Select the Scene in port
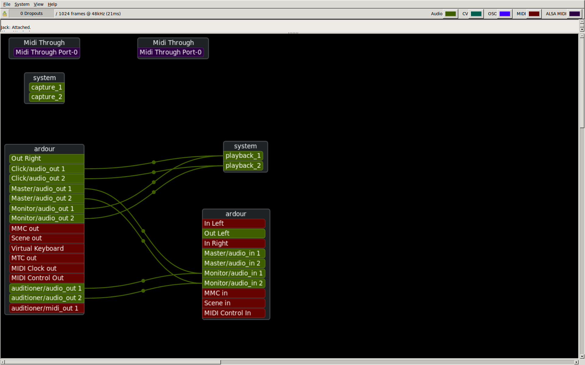Viewport: 585px width, 365px height. click(x=234, y=303)
